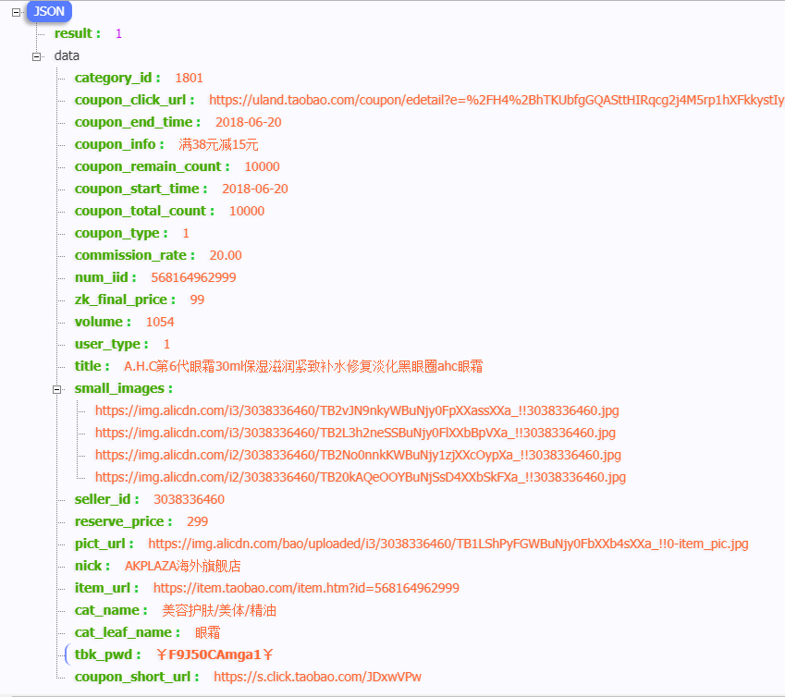Image resolution: width=785 pixels, height=697 pixels.
Task: Click the coupon_info value 满38元减15元
Action: (x=218, y=144)
